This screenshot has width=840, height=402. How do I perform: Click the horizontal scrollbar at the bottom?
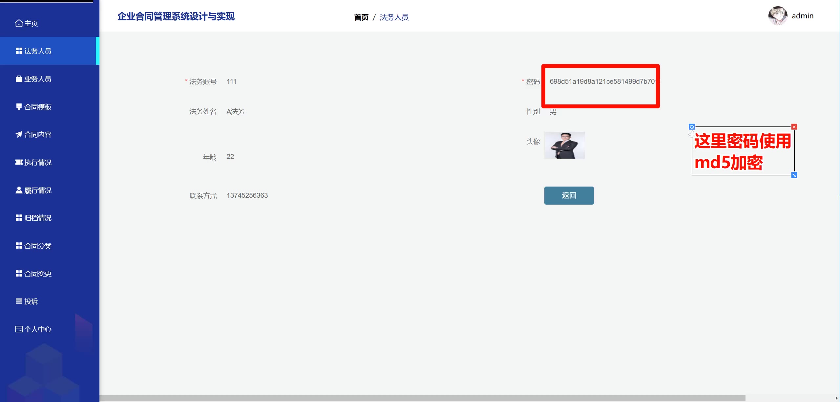pyautogui.click(x=422, y=398)
